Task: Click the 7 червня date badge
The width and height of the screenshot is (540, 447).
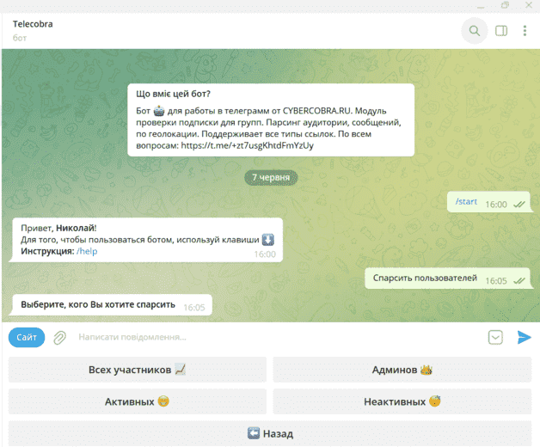Action: pyautogui.click(x=271, y=177)
